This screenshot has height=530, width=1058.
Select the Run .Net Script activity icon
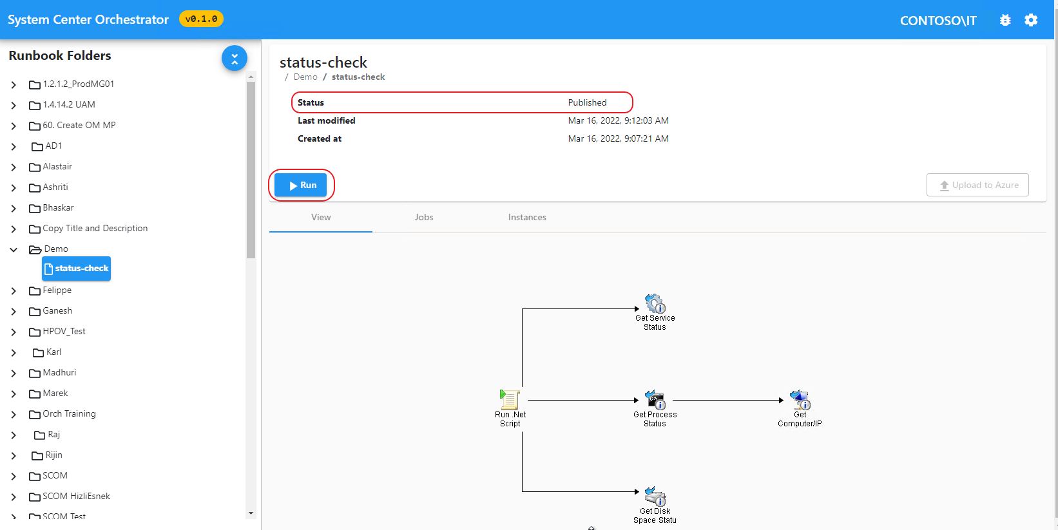[x=510, y=400]
